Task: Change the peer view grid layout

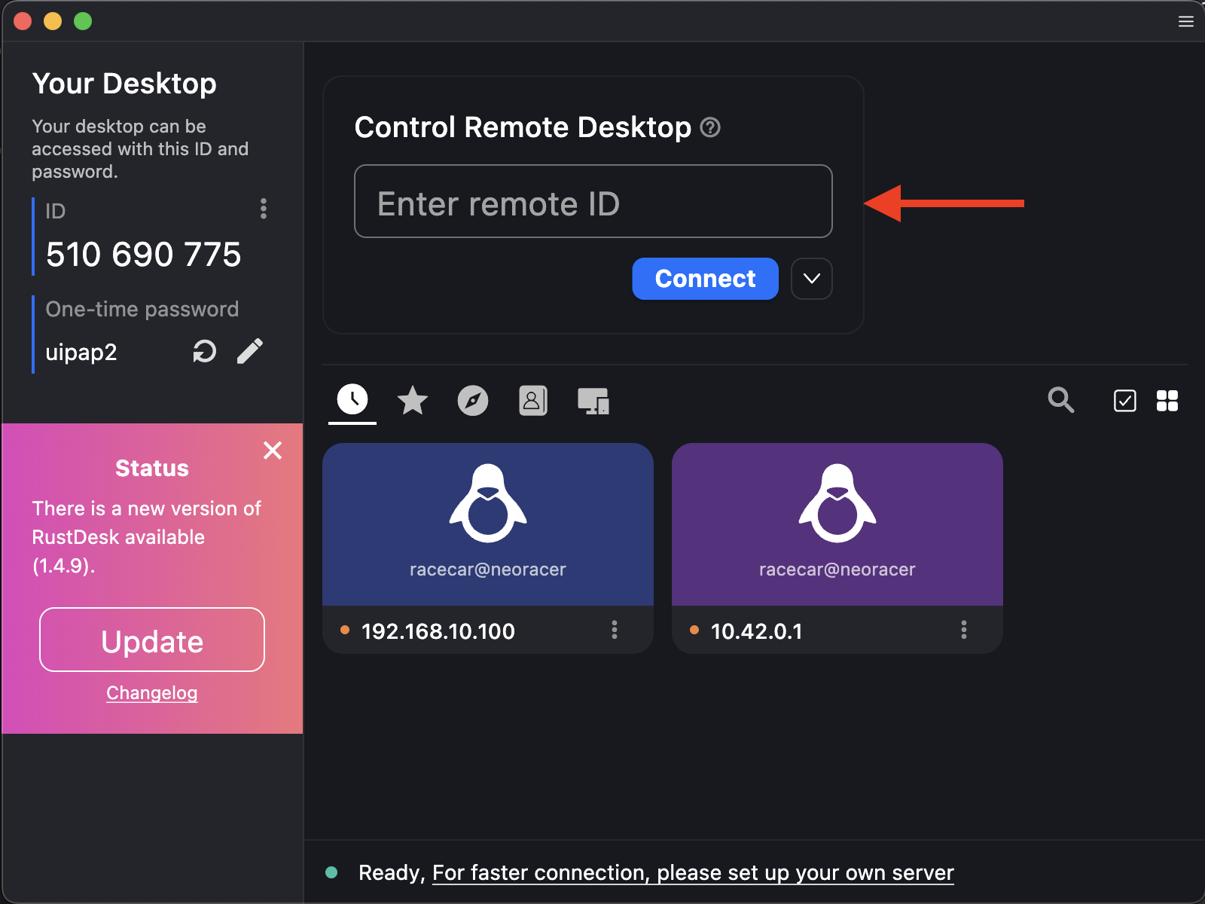Action: (1167, 401)
